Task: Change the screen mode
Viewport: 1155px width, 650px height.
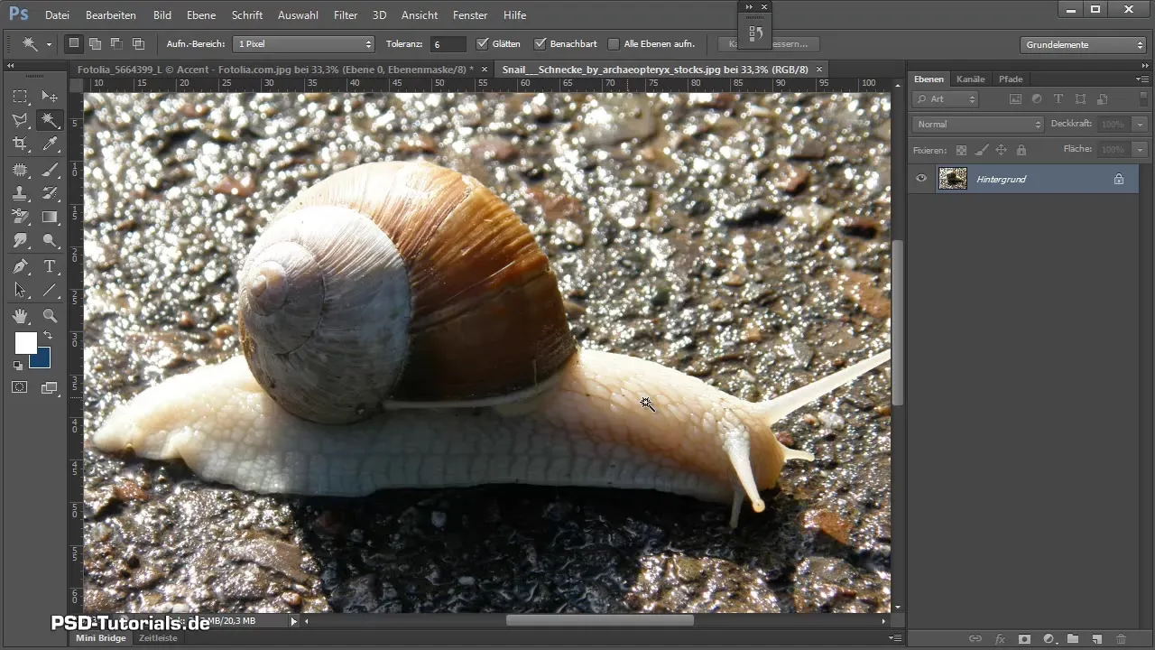Action: point(50,387)
